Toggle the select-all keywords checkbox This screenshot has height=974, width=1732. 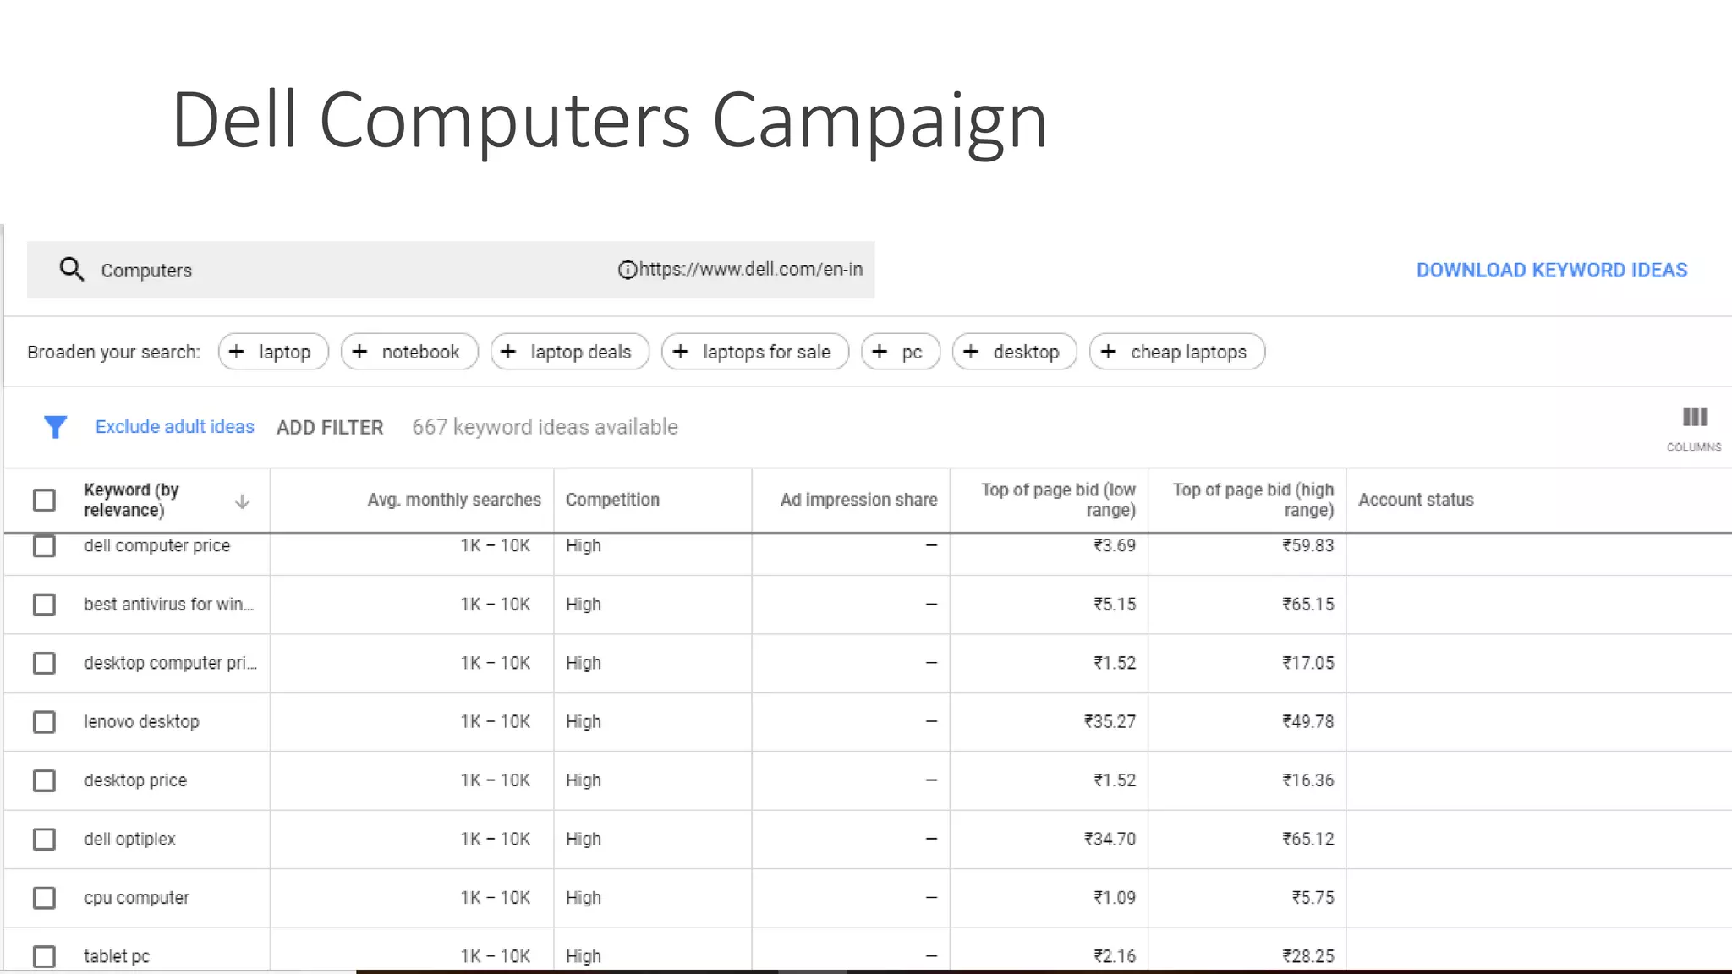(44, 500)
